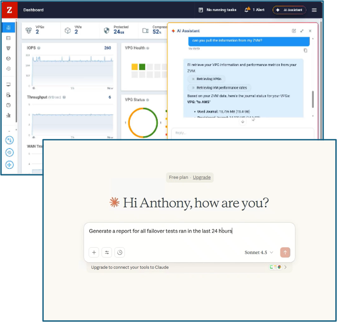The height and width of the screenshot is (322, 337).
Task: Click the bottom circular move action button
Action: [x=9, y=165]
